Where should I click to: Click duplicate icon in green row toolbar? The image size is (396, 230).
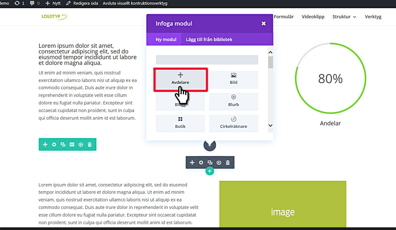click(63, 144)
